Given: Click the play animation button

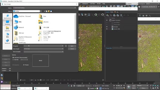Looking at the screenshot, I should pyautogui.click(x=119, y=85).
